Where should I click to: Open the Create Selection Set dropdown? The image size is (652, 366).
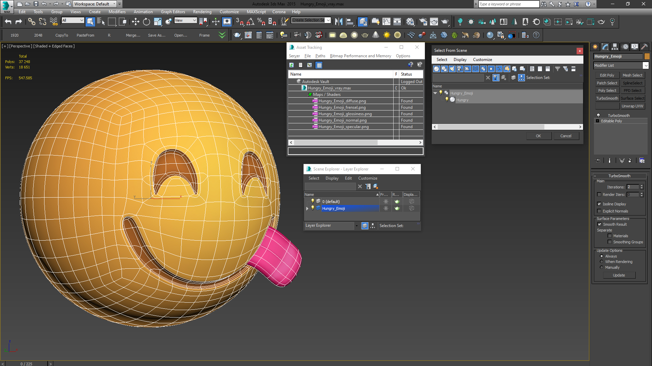point(328,20)
